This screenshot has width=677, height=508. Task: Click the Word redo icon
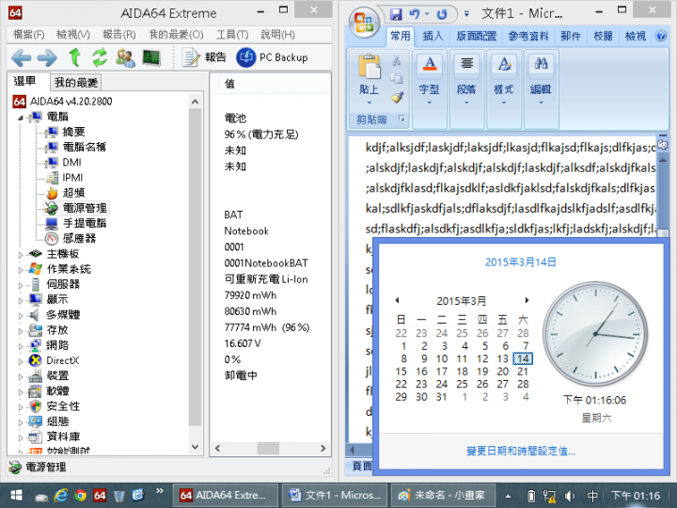tap(441, 14)
